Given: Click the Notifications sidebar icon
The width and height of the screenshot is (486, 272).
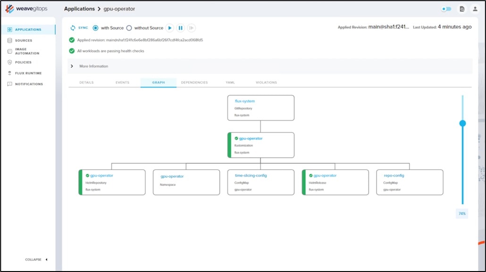Looking at the screenshot, I should click(x=9, y=84).
